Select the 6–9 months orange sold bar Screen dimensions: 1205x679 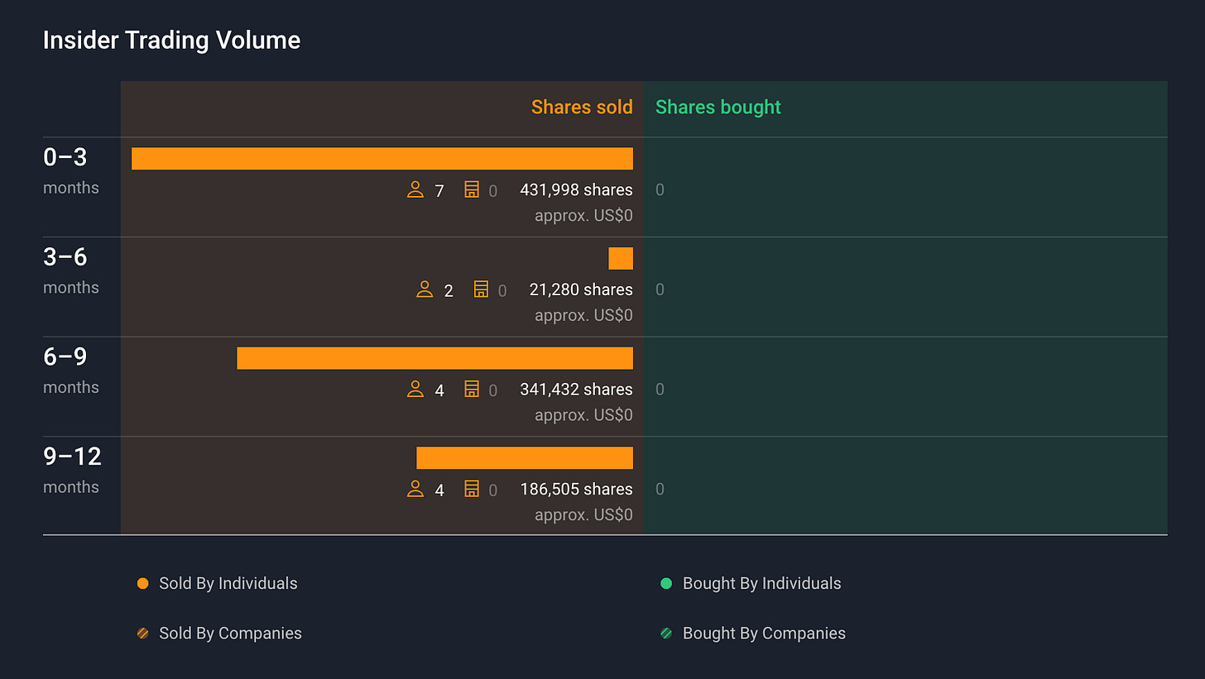click(435, 358)
